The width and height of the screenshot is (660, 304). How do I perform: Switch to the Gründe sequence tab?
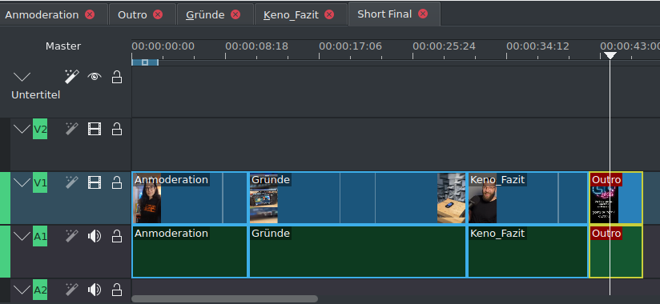click(x=205, y=14)
